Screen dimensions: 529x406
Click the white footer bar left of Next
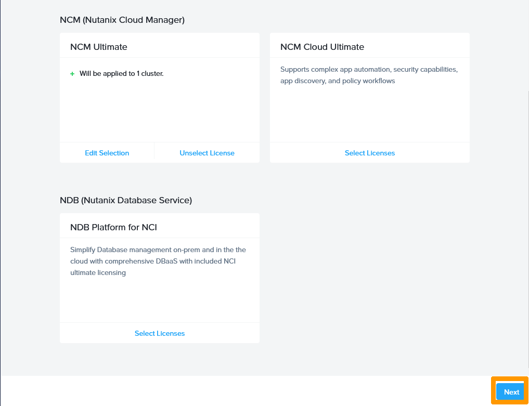(x=244, y=391)
